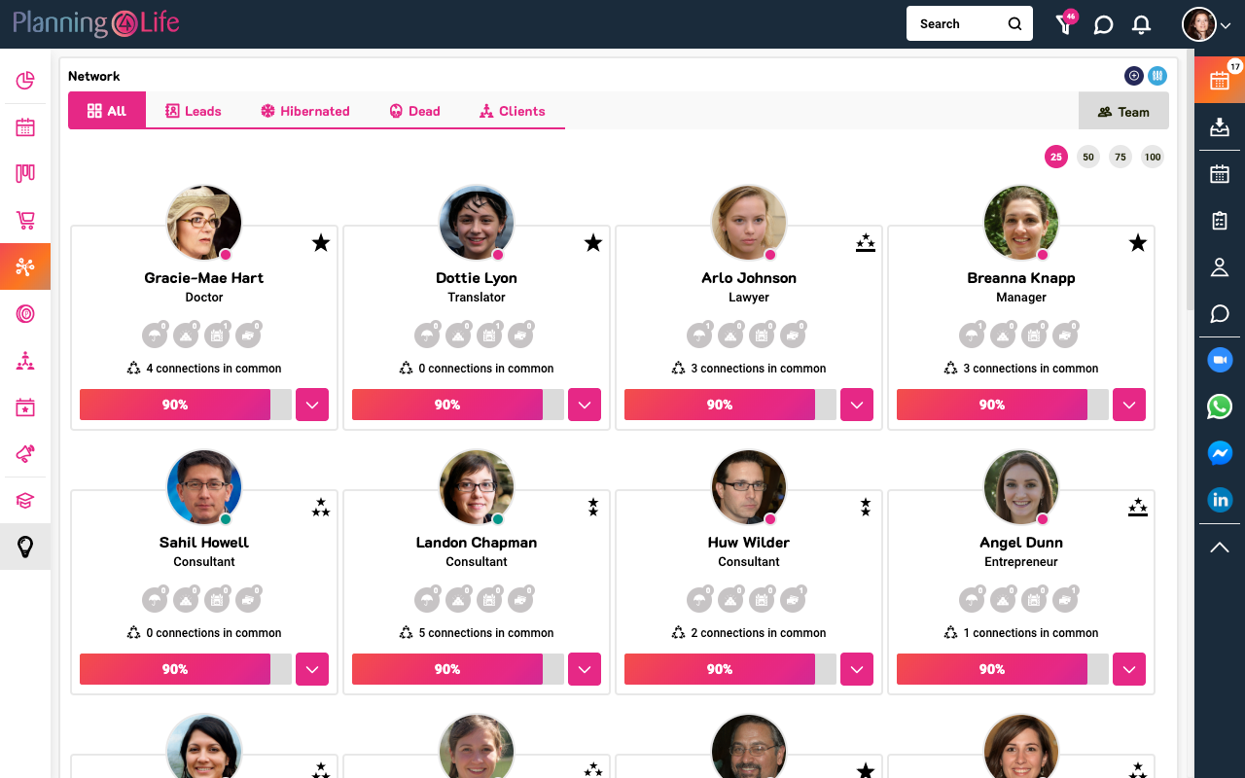Open the orange calendar icon with 17 badge
This screenshot has width=1245, height=778.
pyautogui.click(x=1220, y=80)
